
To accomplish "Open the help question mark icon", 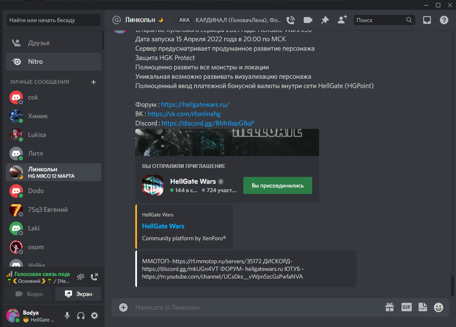I will pos(444,20).
